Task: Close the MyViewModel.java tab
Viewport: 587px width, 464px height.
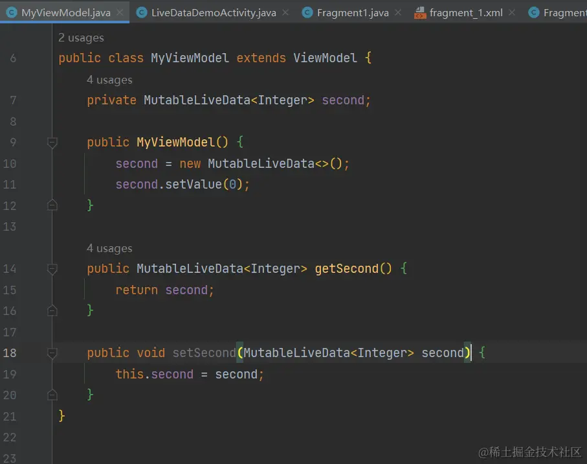Action: pos(120,13)
